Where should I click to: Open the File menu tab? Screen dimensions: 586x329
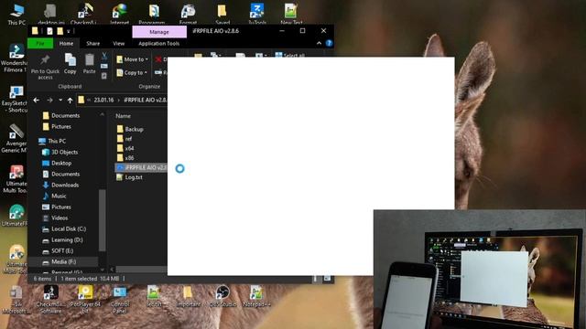[x=40, y=43]
